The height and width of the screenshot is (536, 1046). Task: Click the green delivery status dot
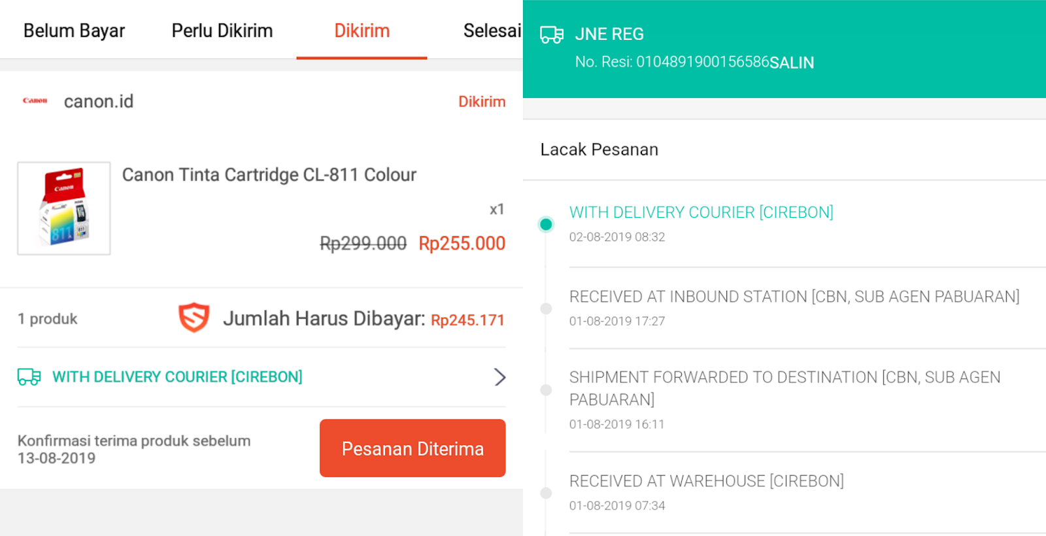coord(546,224)
